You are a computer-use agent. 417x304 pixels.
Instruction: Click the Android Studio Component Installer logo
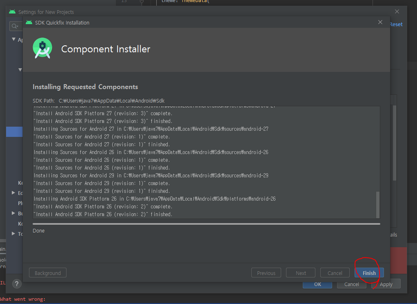42,48
